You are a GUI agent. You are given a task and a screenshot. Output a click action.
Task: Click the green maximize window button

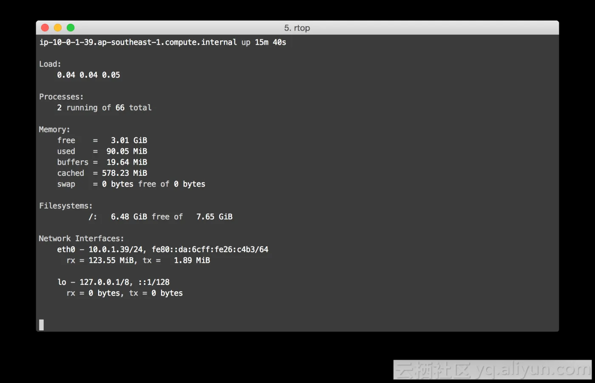(x=71, y=28)
